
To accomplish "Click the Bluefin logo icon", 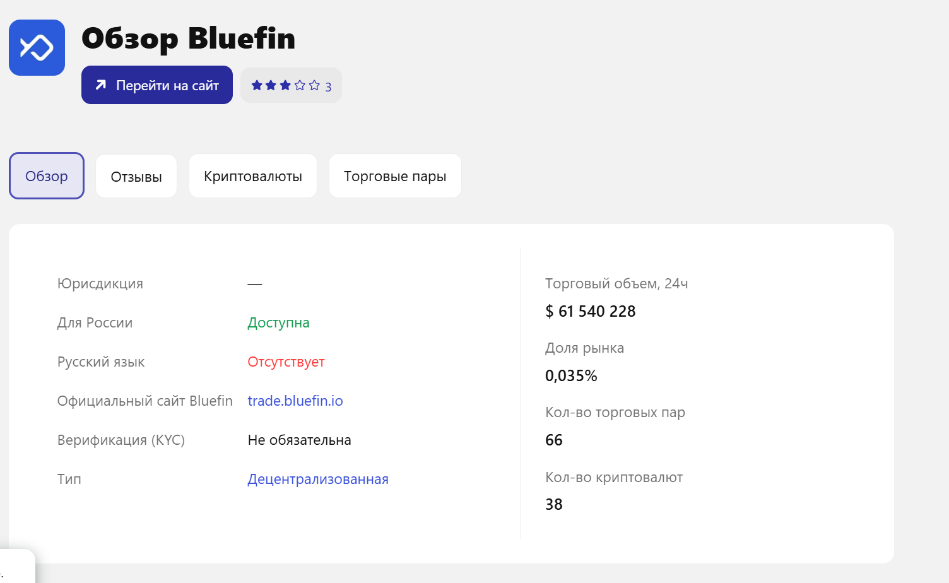I will click(x=36, y=47).
